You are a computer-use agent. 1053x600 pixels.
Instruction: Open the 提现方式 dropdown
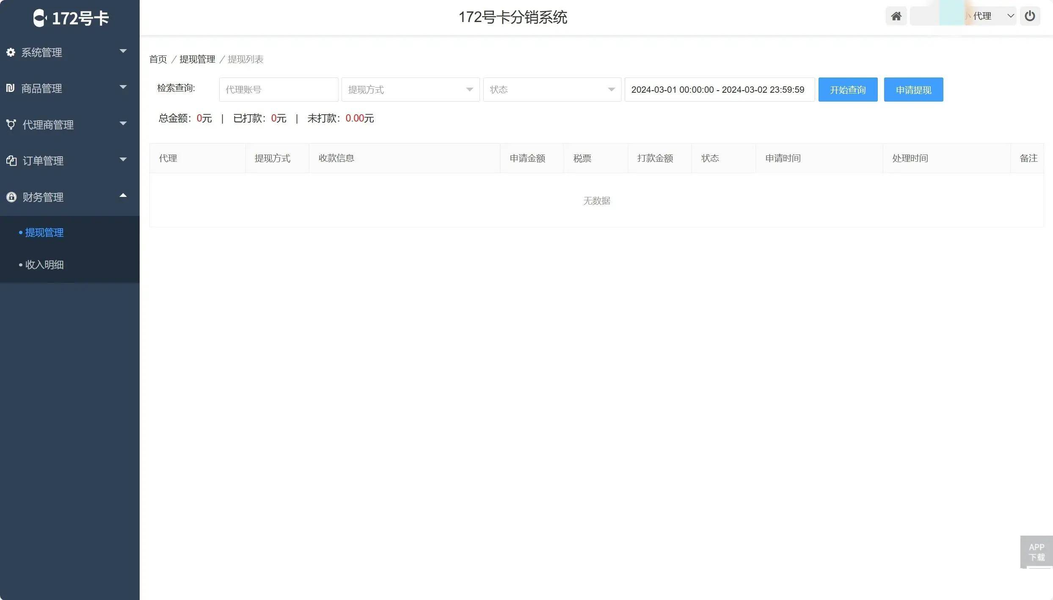pos(411,89)
